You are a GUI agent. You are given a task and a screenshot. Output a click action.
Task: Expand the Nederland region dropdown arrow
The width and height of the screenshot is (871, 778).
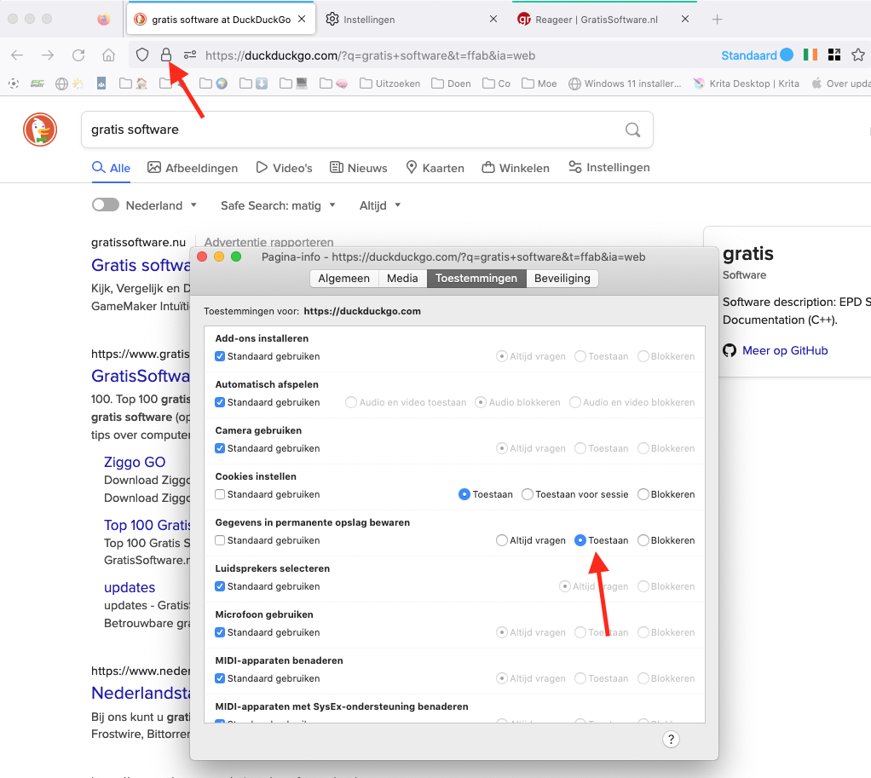(193, 205)
